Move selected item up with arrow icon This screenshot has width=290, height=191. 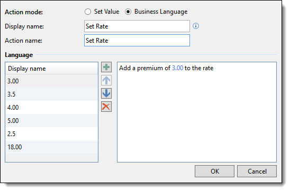[x=106, y=80]
